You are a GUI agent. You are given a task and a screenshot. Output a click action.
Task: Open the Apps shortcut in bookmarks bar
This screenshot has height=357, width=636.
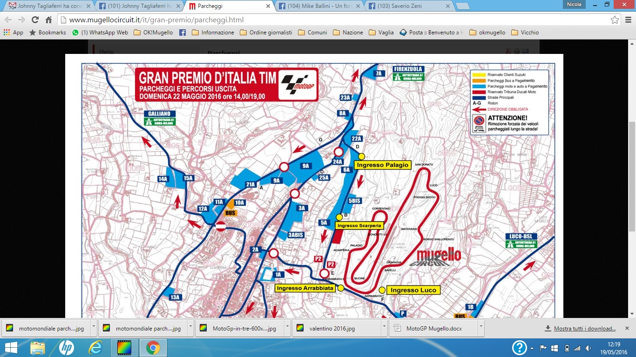pos(13,33)
